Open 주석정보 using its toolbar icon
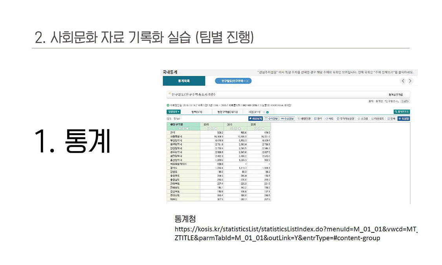The width and height of the screenshot is (442, 265). [x=272, y=119]
